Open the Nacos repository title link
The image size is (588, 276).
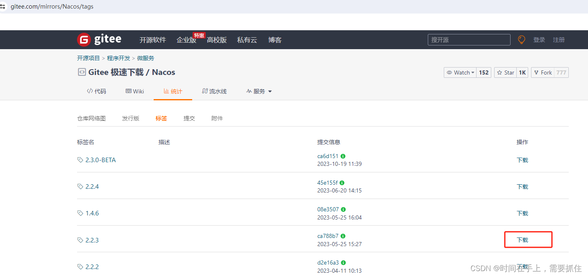point(163,72)
